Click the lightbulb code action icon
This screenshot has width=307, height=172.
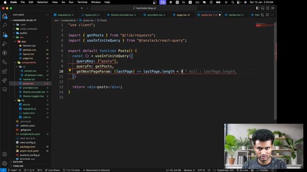(x=70, y=71)
